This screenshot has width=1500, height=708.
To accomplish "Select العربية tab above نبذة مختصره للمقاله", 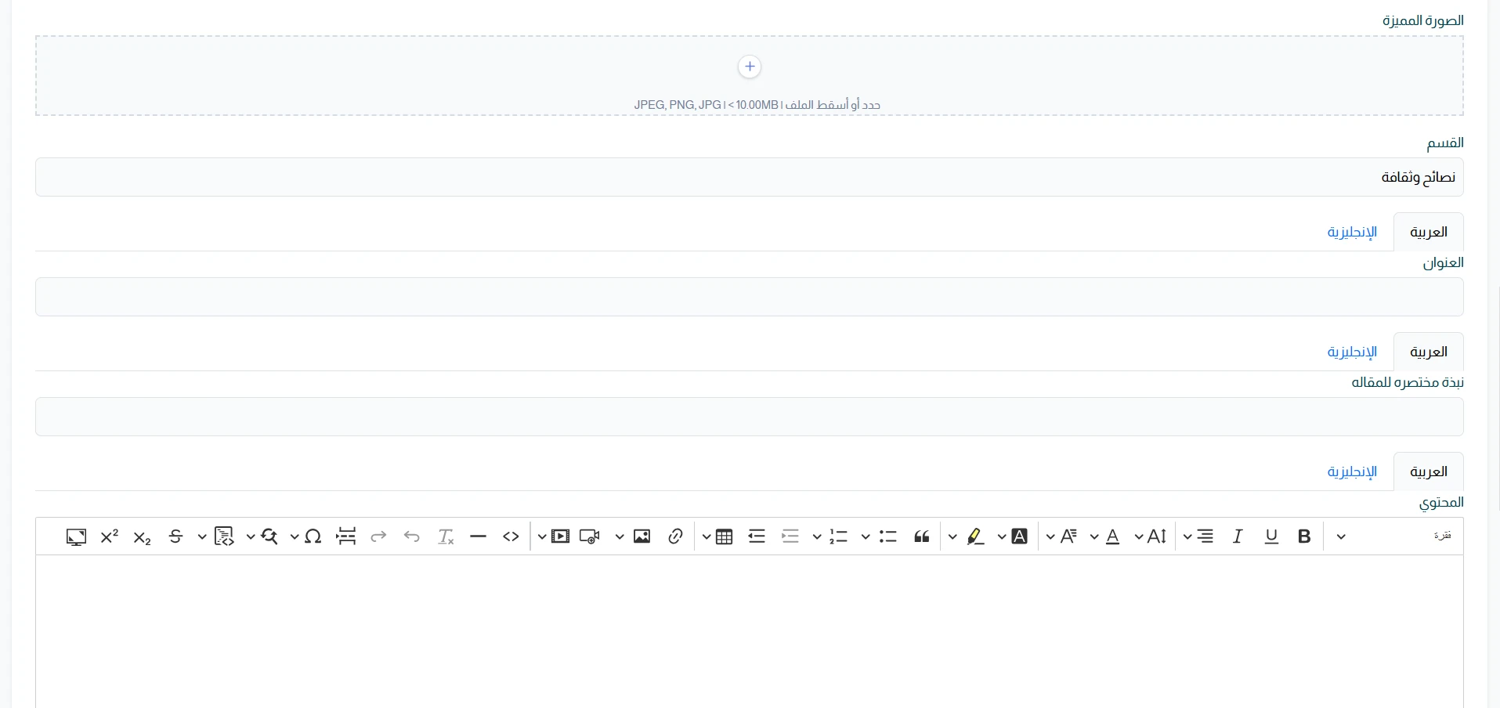I will [x=1429, y=352].
